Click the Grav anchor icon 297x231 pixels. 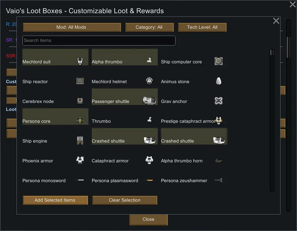click(218, 101)
